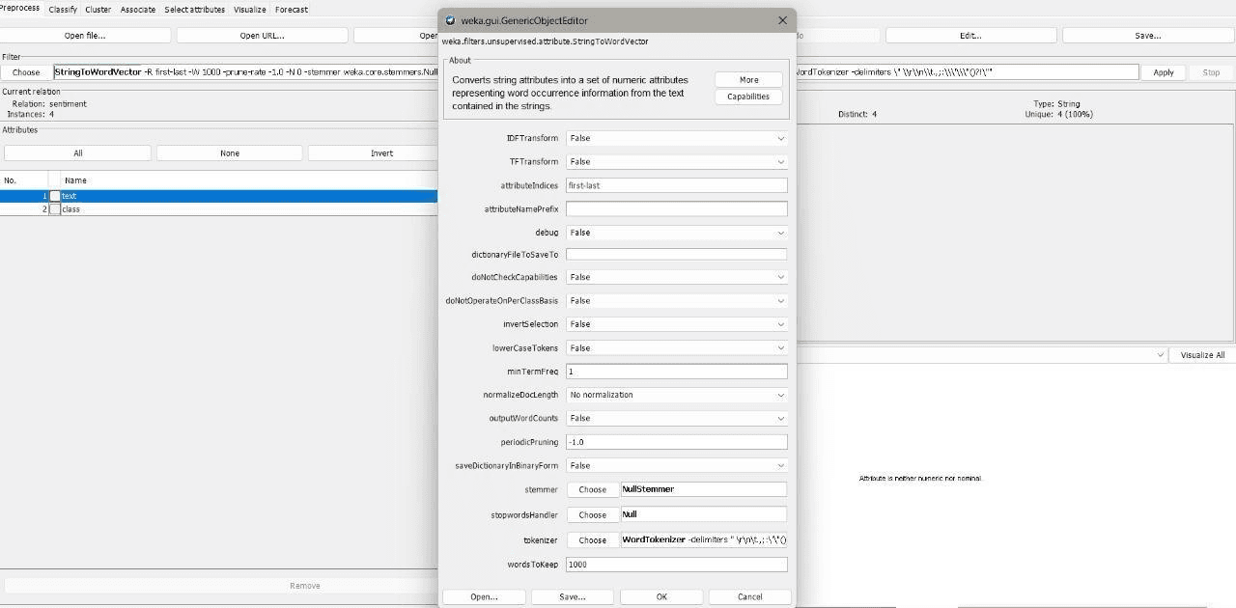Click Open file... in main window

(85, 36)
